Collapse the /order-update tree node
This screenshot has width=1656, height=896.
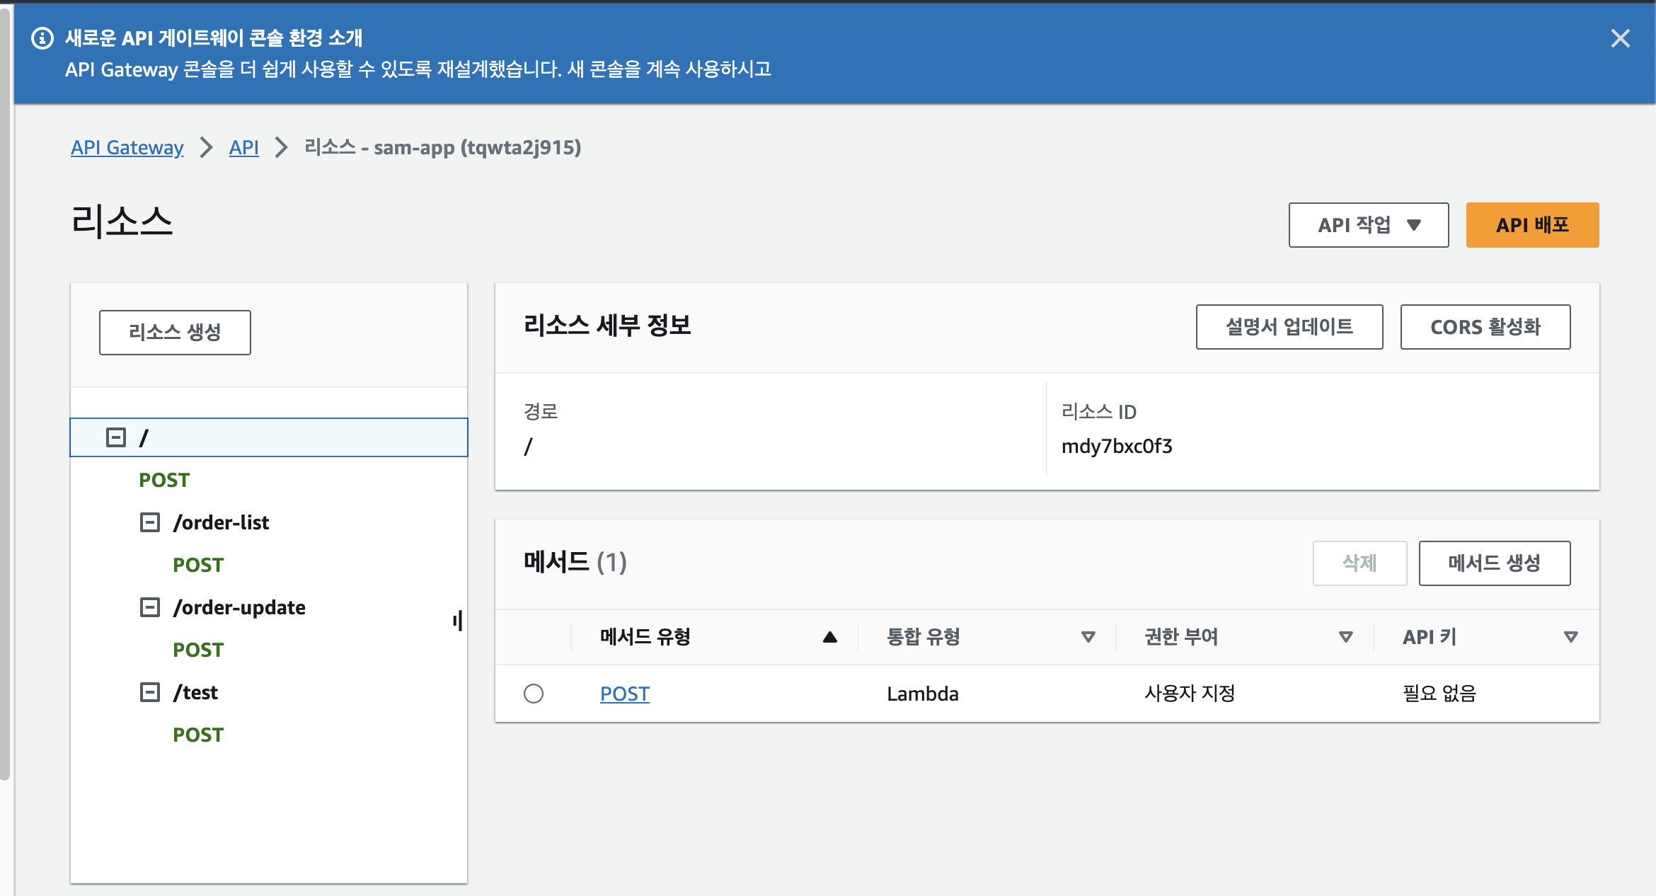click(x=150, y=607)
